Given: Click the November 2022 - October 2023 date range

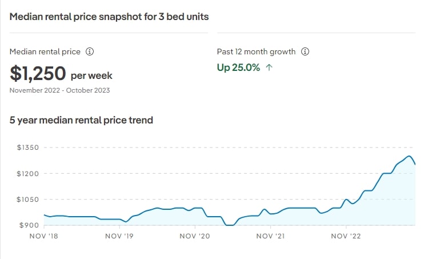Looking at the screenshot, I should coord(60,90).
